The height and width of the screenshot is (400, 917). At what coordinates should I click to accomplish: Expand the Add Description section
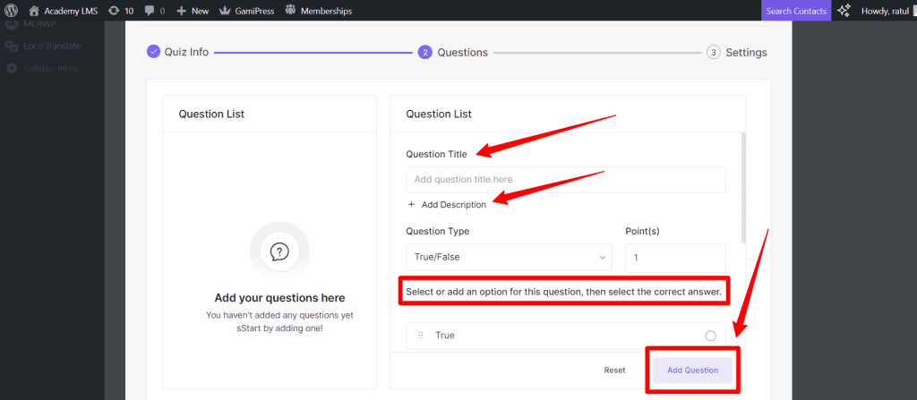coord(447,205)
